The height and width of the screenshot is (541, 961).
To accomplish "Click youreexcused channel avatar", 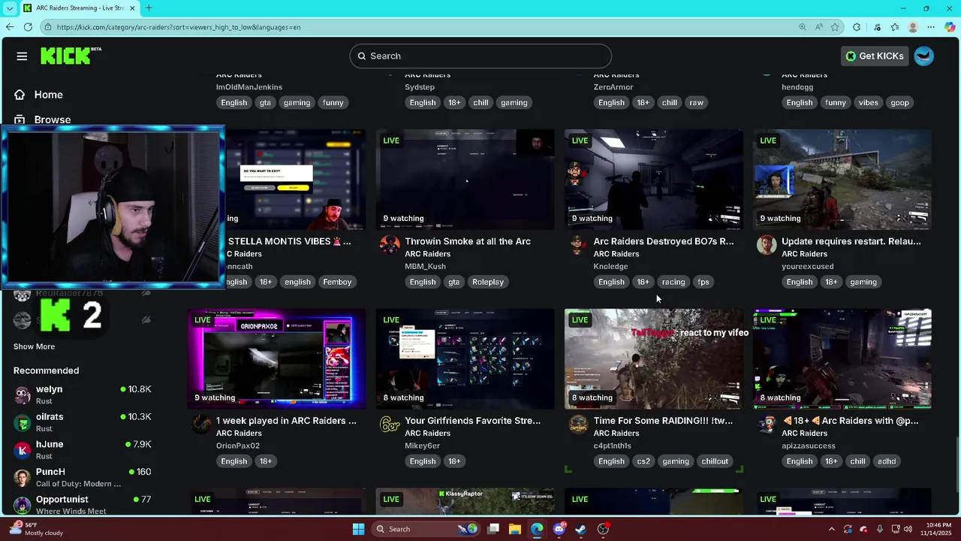I will pos(766,245).
